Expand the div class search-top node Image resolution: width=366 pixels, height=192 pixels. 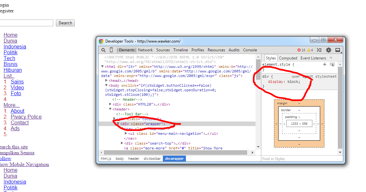122,143
